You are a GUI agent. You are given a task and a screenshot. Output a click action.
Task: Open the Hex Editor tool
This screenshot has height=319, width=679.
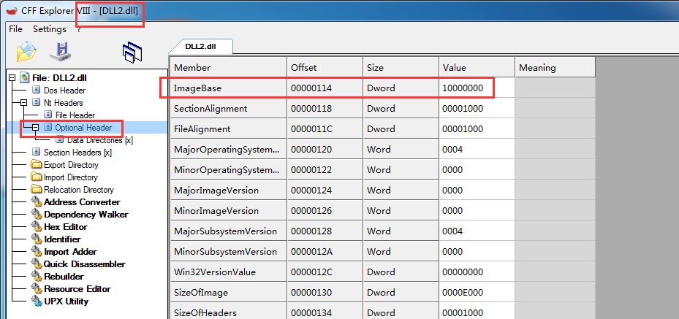click(66, 226)
